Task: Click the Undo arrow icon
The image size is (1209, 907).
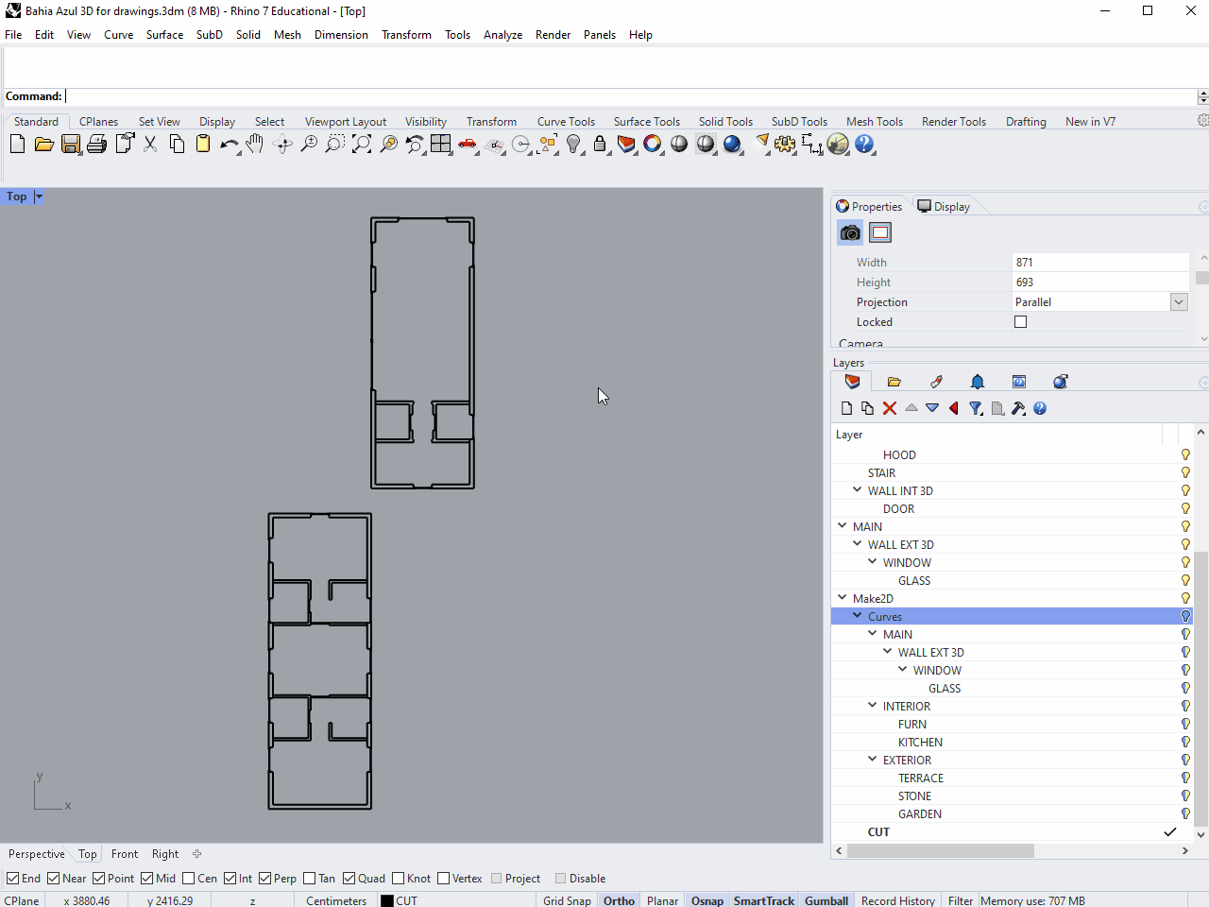Action: coord(229,144)
